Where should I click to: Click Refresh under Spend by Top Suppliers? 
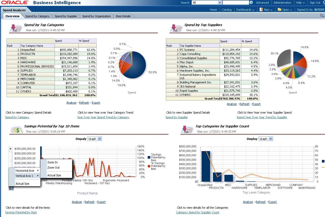244,104
